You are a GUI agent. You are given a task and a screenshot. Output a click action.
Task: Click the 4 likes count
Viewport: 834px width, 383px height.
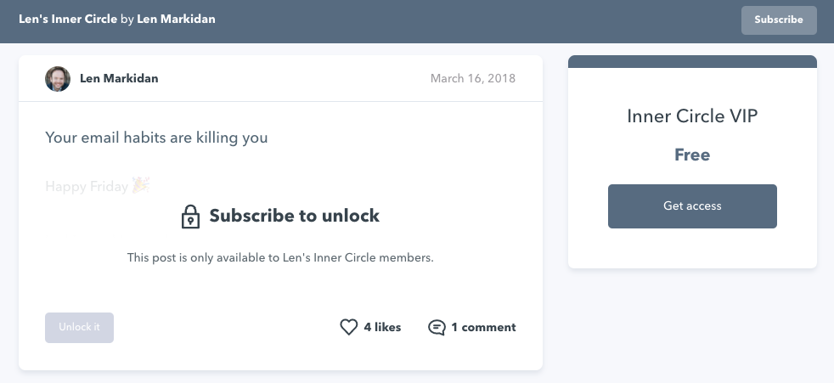tap(382, 327)
